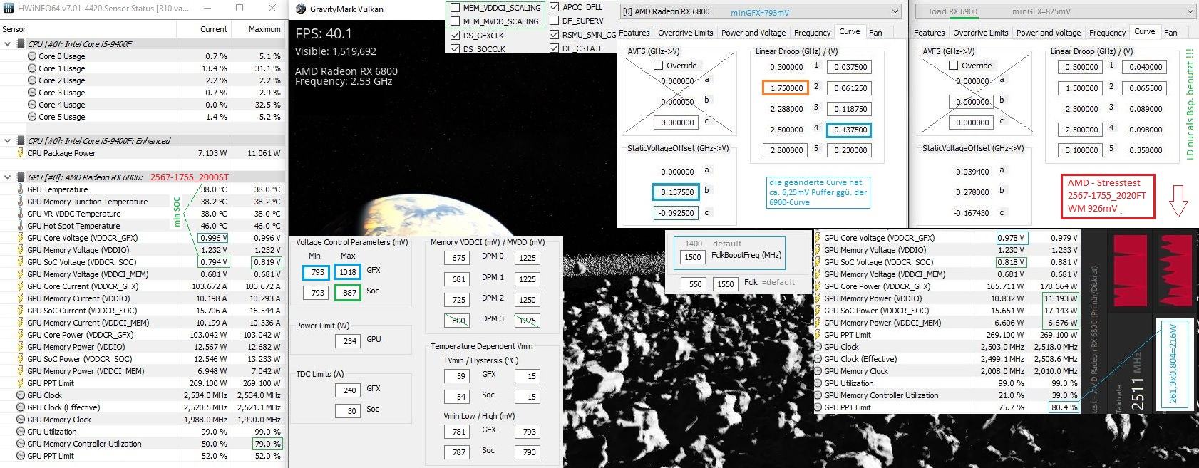Image resolution: width=1199 pixels, height=468 pixels.
Task: Click GPU Memory Controller Utilization icon in the right sensor list
Action: click(x=818, y=395)
